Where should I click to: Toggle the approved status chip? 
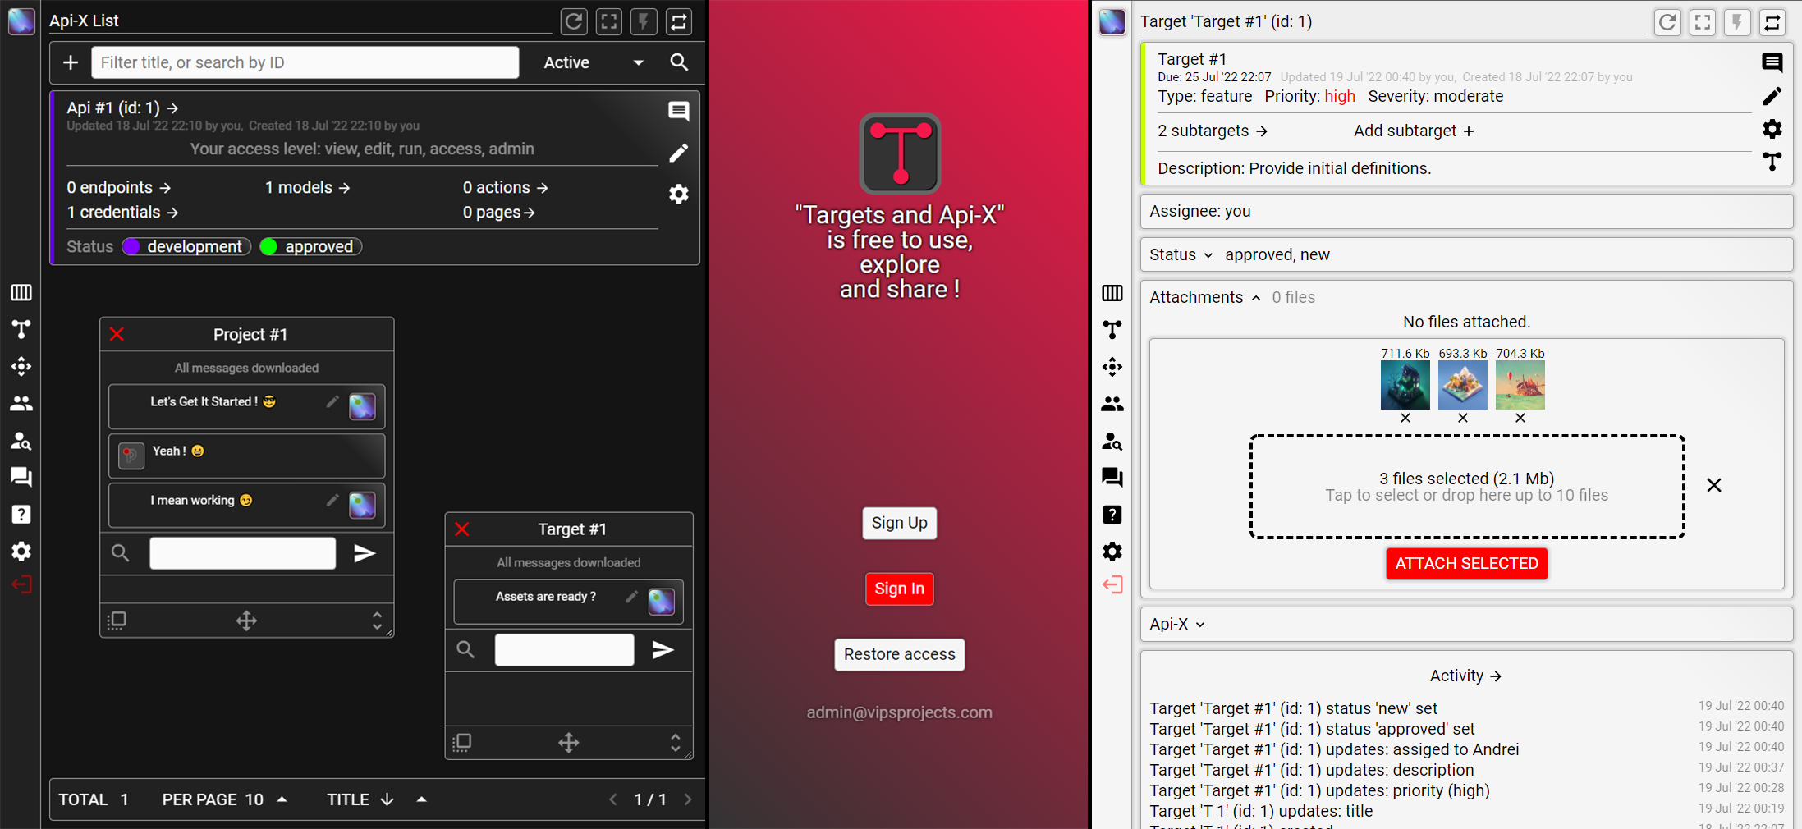(310, 247)
